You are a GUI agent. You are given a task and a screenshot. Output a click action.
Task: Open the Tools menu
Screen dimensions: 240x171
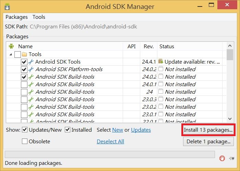(39, 17)
